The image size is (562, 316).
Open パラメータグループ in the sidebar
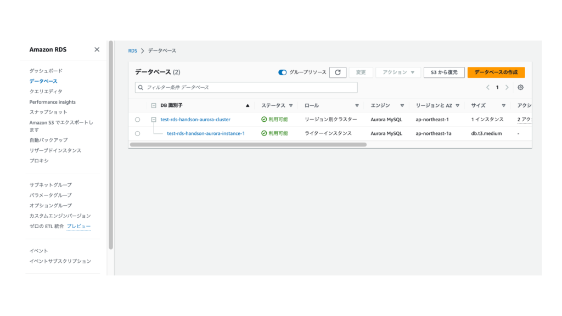pos(50,195)
